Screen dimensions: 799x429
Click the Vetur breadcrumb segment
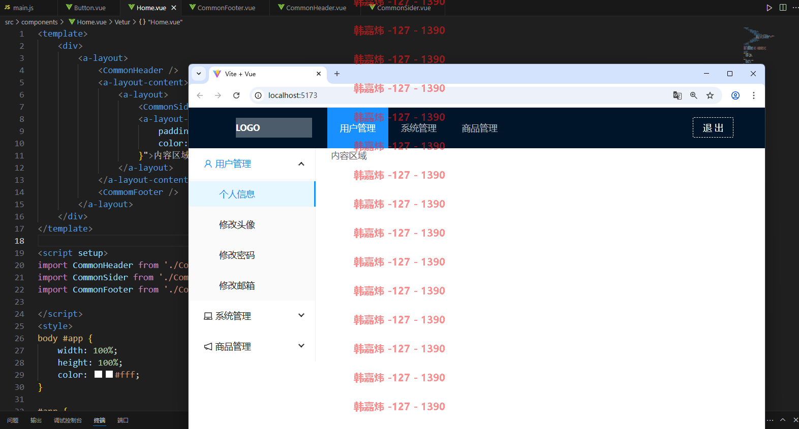[x=122, y=22]
